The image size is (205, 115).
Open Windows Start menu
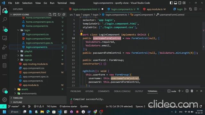(x=4, y=112)
